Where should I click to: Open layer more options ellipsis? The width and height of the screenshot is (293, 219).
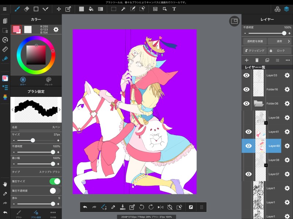(288, 60)
